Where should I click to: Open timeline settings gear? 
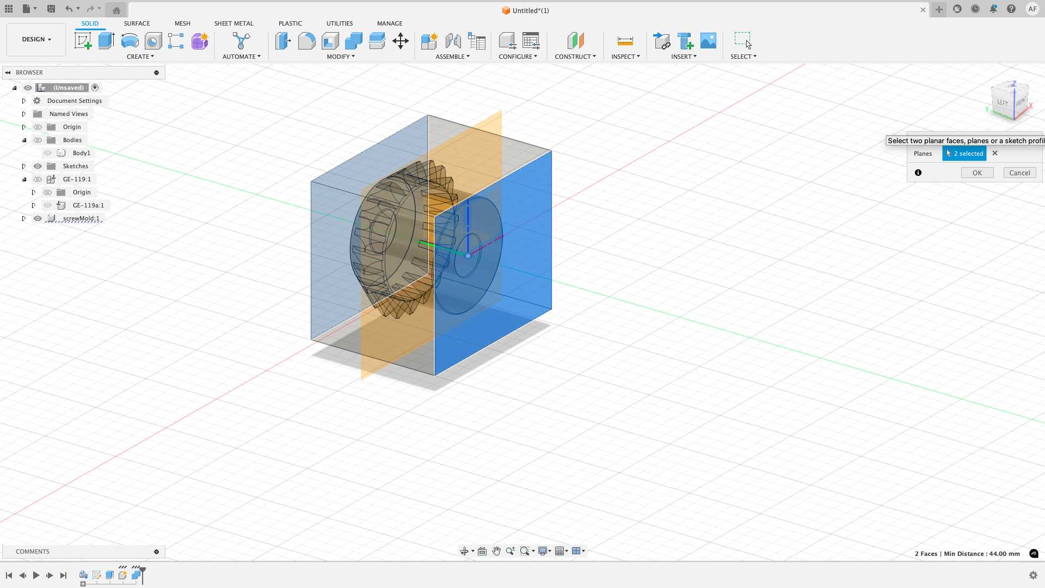[1033, 575]
